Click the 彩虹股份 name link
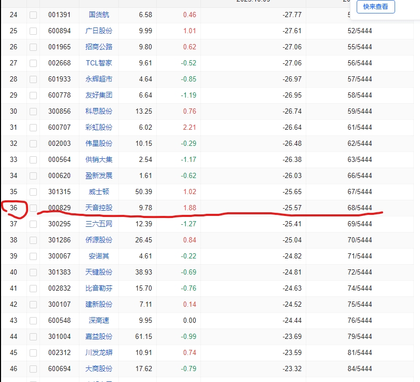 [x=99, y=127]
